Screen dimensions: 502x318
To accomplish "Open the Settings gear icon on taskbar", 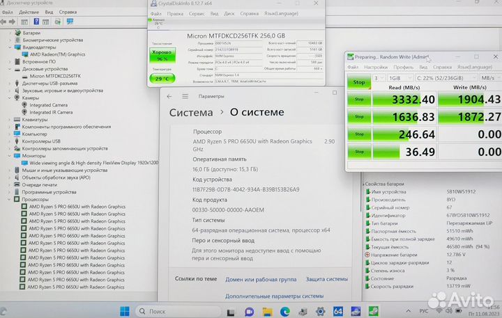I will pyautogui.click(x=320, y=311).
